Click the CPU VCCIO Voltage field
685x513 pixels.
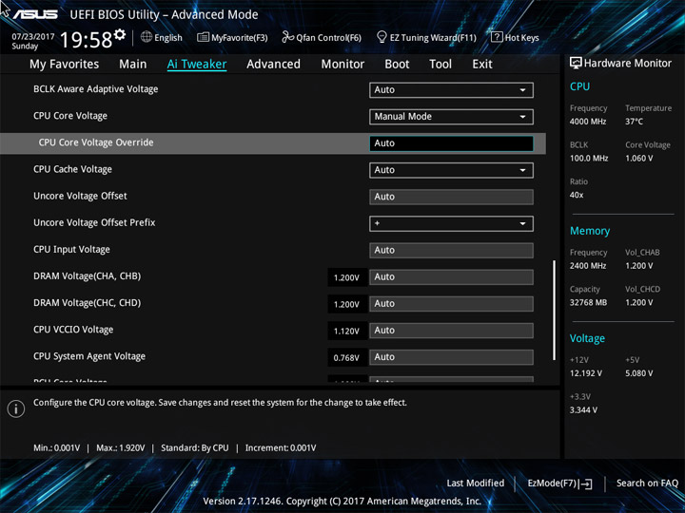[451, 331]
